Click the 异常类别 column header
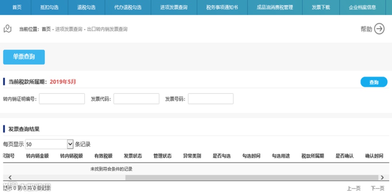This screenshot has height=194, width=392. pyautogui.click(x=192, y=156)
